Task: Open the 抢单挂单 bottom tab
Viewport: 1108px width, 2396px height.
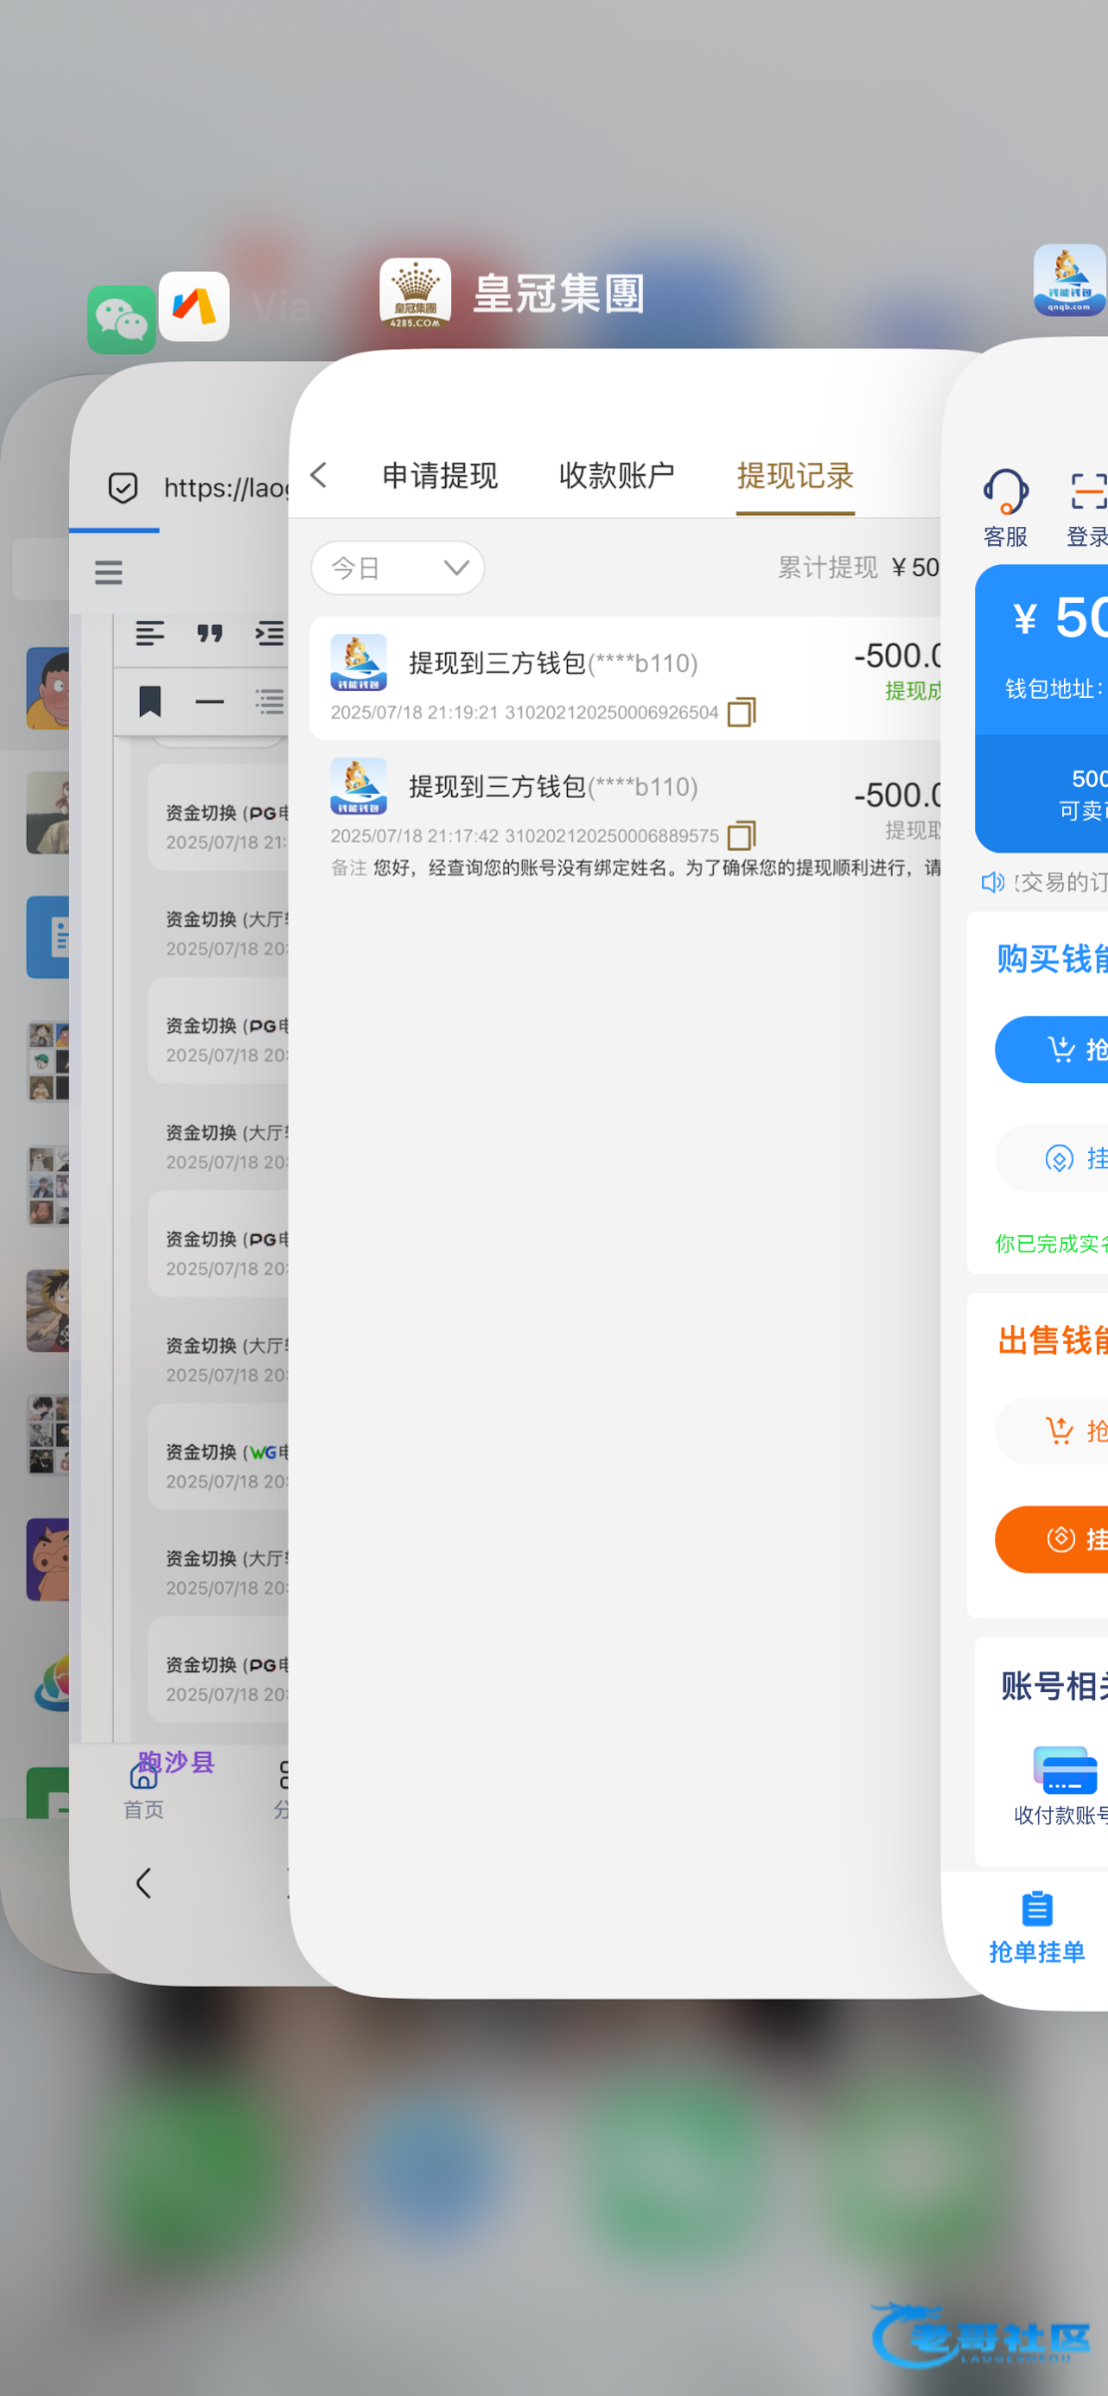Action: [x=1036, y=1927]
